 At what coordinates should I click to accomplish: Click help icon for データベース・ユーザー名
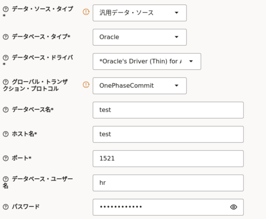6,179
